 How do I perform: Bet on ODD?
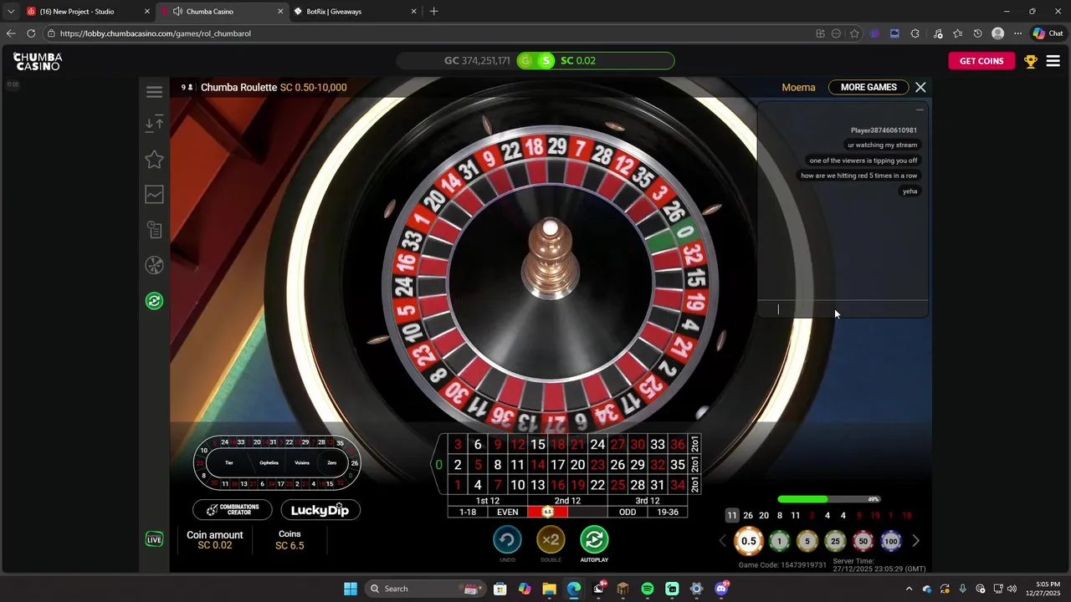coord(628,512)
